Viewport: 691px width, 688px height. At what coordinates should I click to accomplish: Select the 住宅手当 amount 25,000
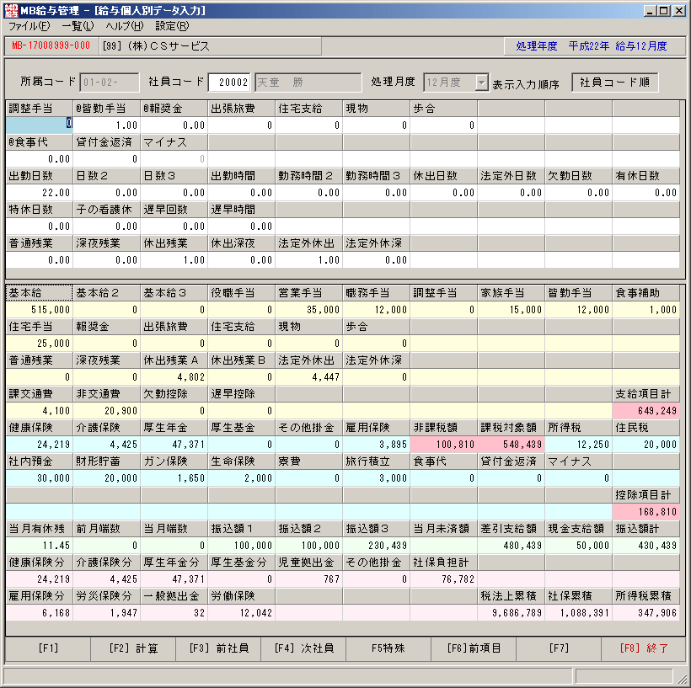[x=40, y=343]
